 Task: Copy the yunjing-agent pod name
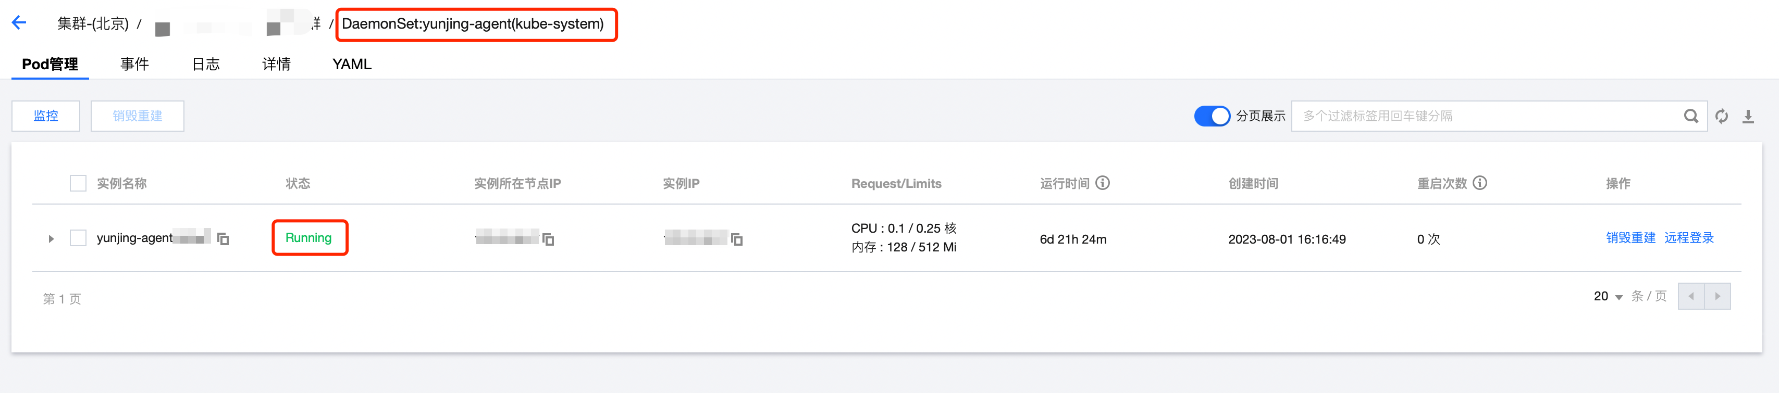(x=223, y=238)
